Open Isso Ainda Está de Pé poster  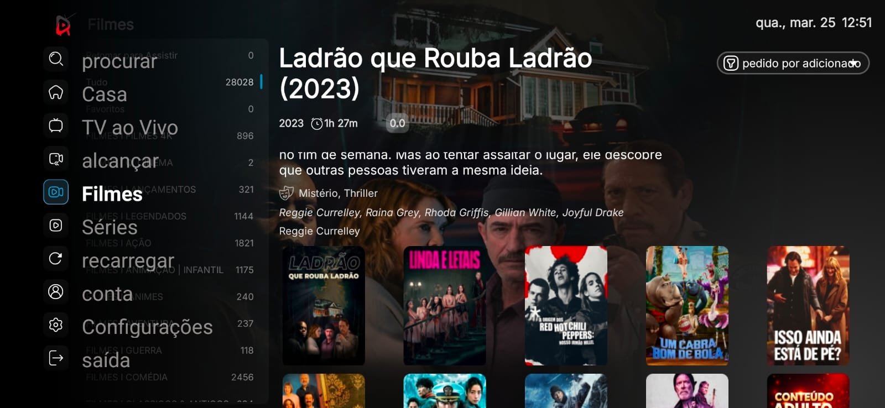[808, 306]
